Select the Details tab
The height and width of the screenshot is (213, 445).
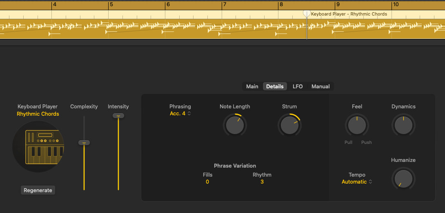(275, 86)
